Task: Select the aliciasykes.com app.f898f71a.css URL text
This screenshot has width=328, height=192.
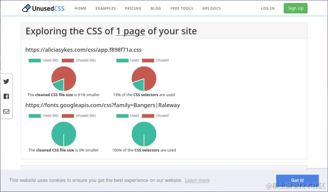Action: click(83, 50)
